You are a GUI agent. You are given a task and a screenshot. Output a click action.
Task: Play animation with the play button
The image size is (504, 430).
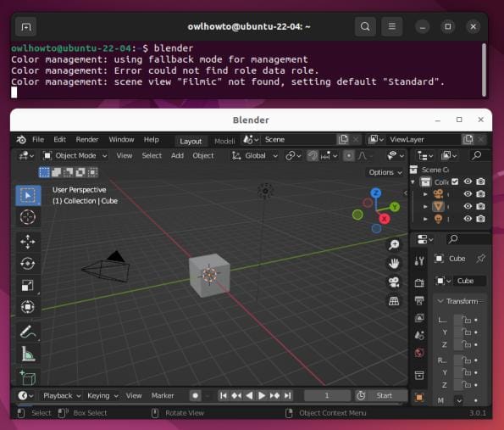click(x=262, y=395)
